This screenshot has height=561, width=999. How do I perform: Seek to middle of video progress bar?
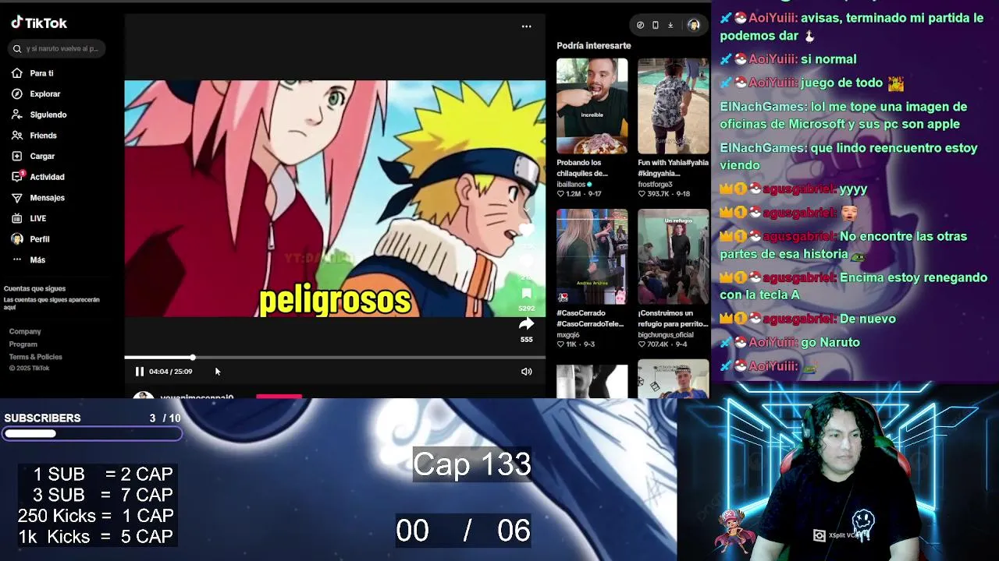(x=335, y=358)
